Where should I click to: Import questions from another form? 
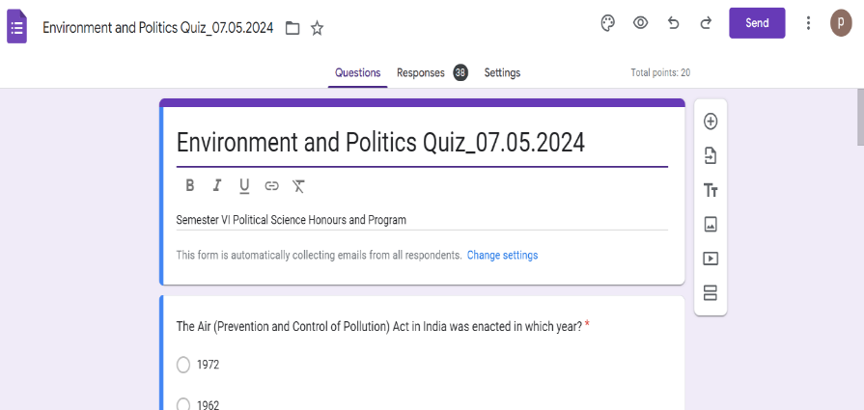click(711, 155)
